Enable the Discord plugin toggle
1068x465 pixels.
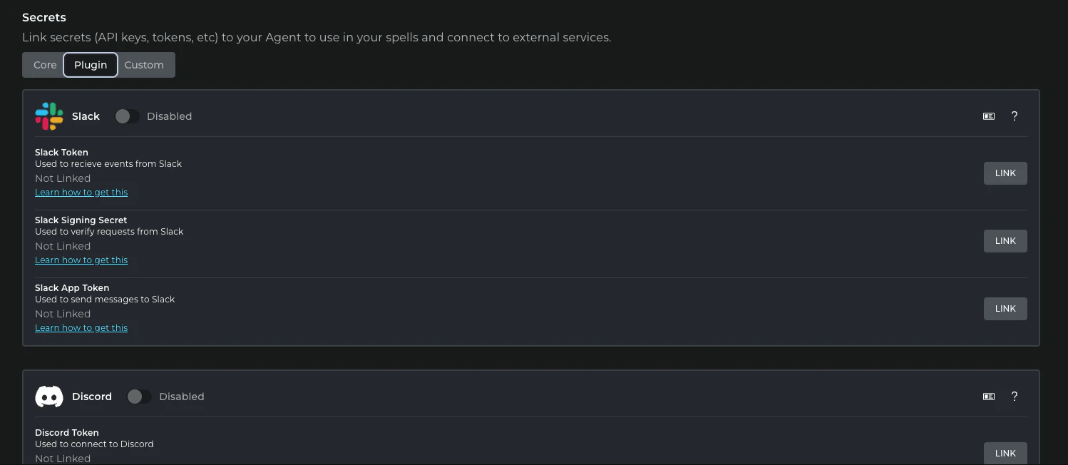coord(139,396)
